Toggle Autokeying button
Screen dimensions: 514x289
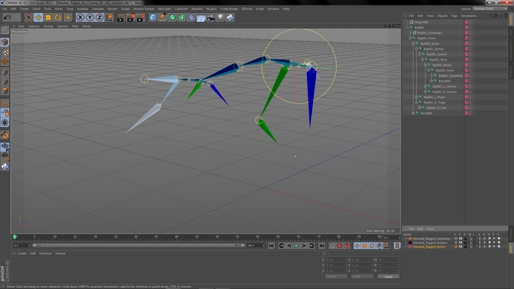pyautogui.click(x=339, y=246)
